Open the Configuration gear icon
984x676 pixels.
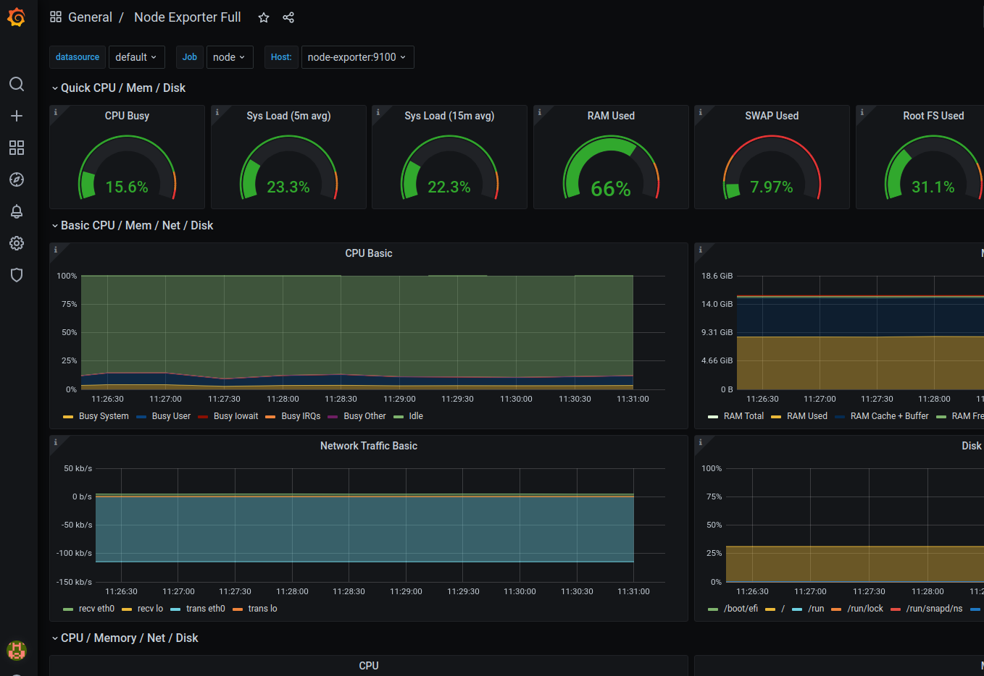point(17,243)
